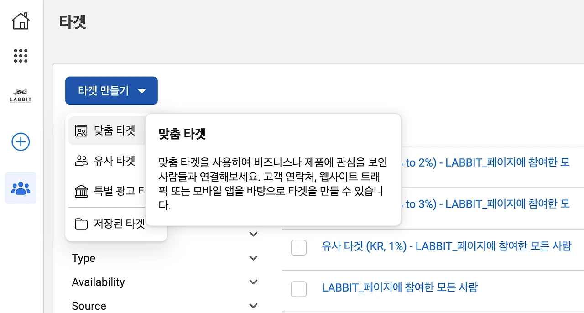Image resolution: width=584 pixels, height=313 pixels.
Task: Select the Audiences people icon
Action: pos(21,188)
